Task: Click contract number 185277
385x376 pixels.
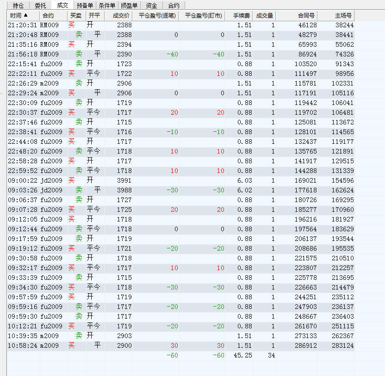Action: (306, 210)
